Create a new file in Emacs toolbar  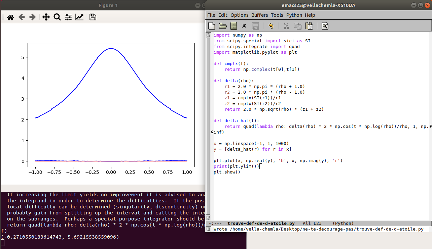click(x=212, y=26)
